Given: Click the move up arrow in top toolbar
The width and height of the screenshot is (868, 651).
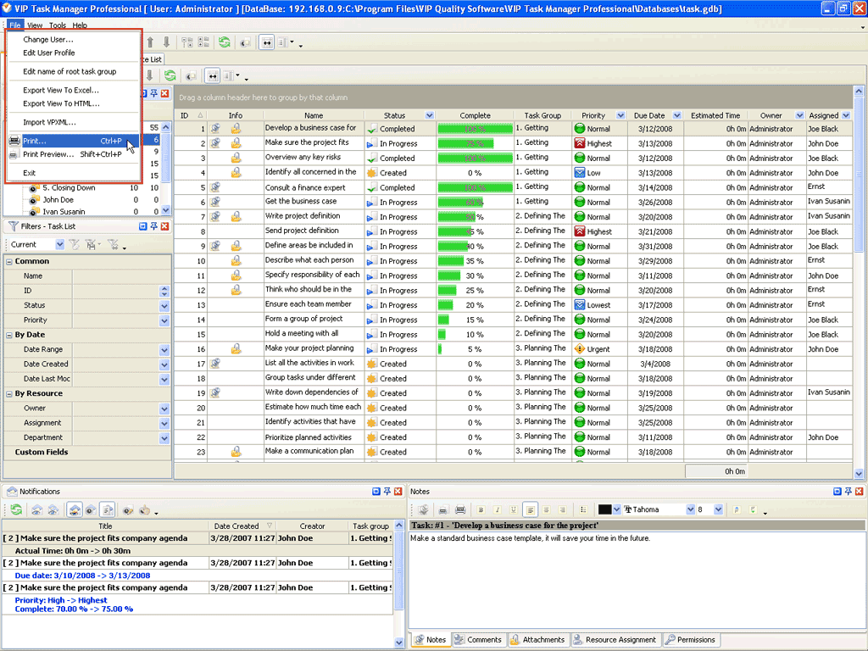Looking at the screenshot, I should point(150,42).
